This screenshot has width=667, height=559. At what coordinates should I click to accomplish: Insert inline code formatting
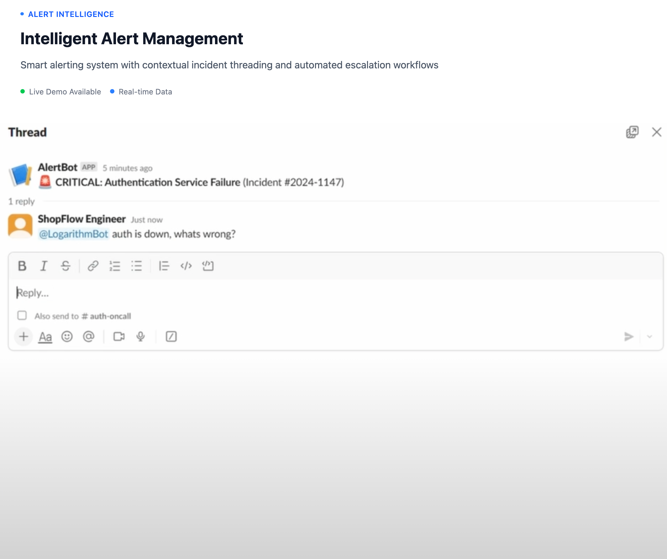(186, 266)
